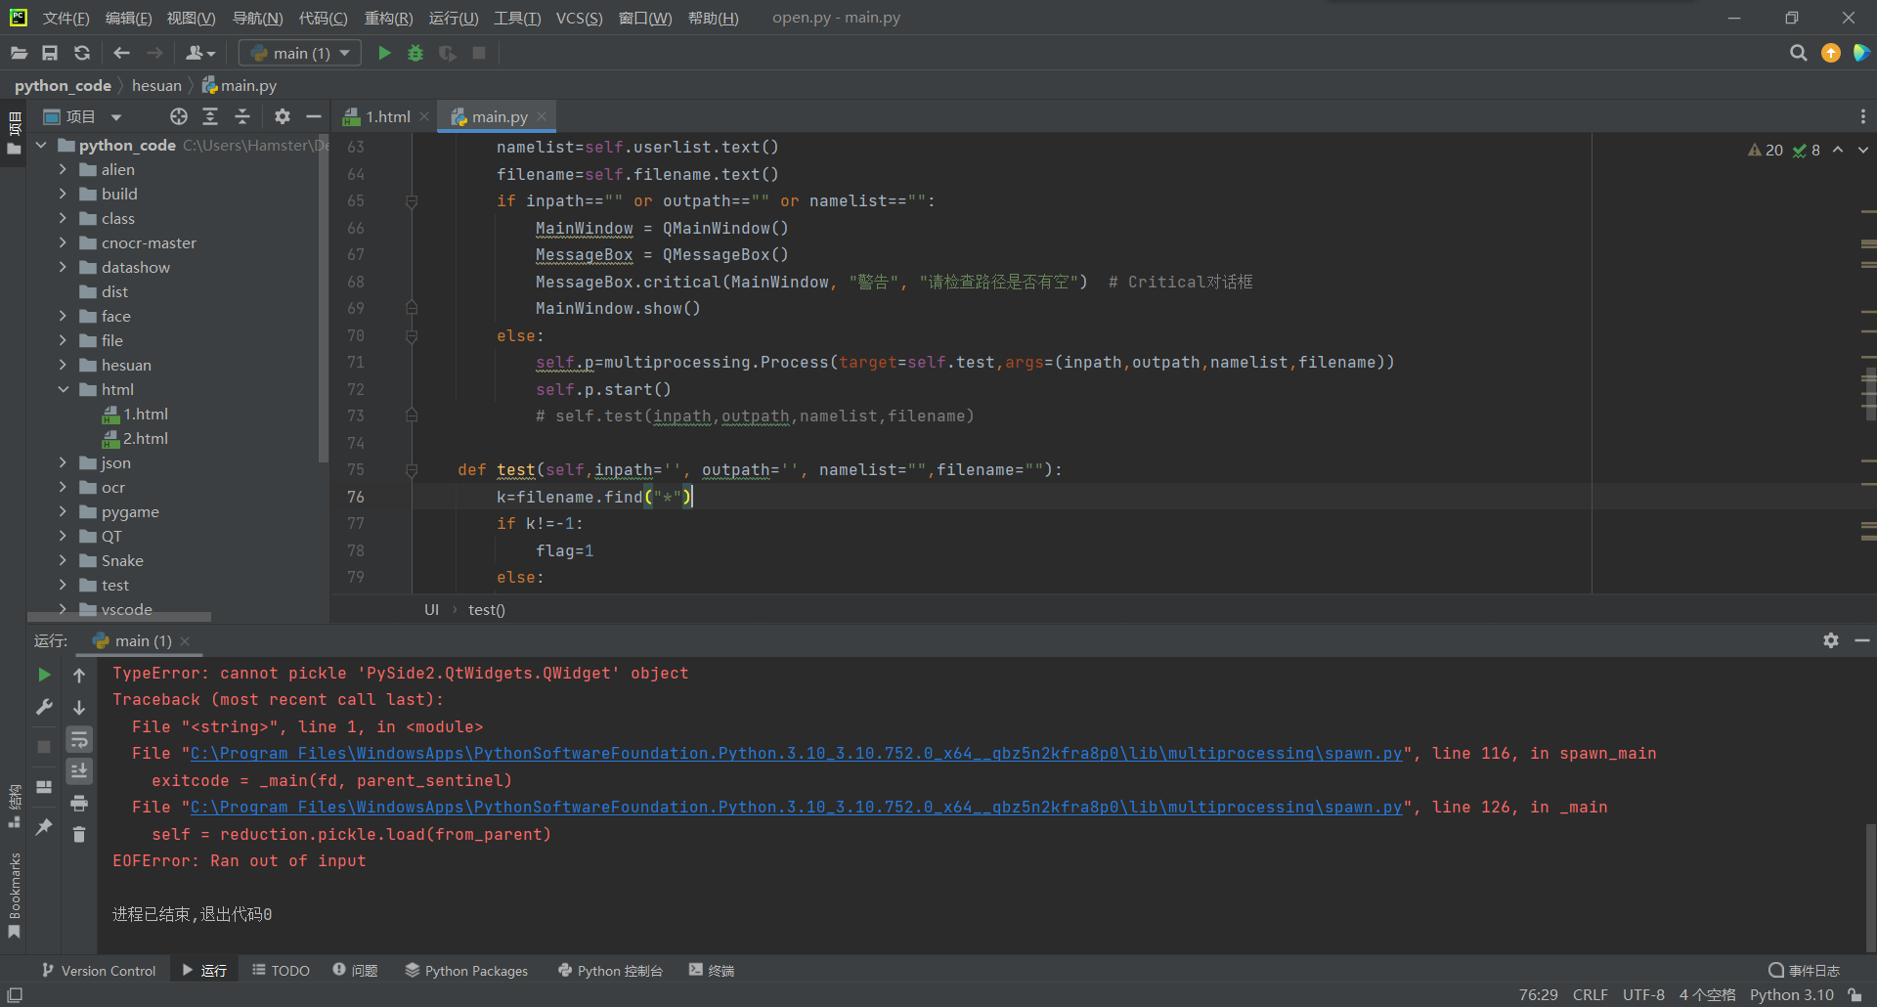The height and width of the screenshot is (1007, 1877).
Task: Collapse the html folder
Action: point(63,389)
